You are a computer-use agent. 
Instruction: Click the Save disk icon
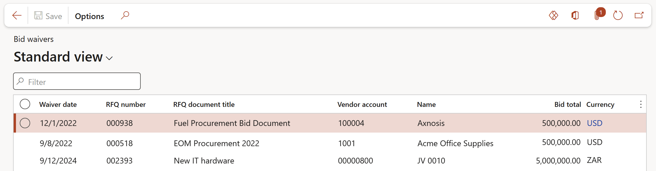[x=38, y=16]
